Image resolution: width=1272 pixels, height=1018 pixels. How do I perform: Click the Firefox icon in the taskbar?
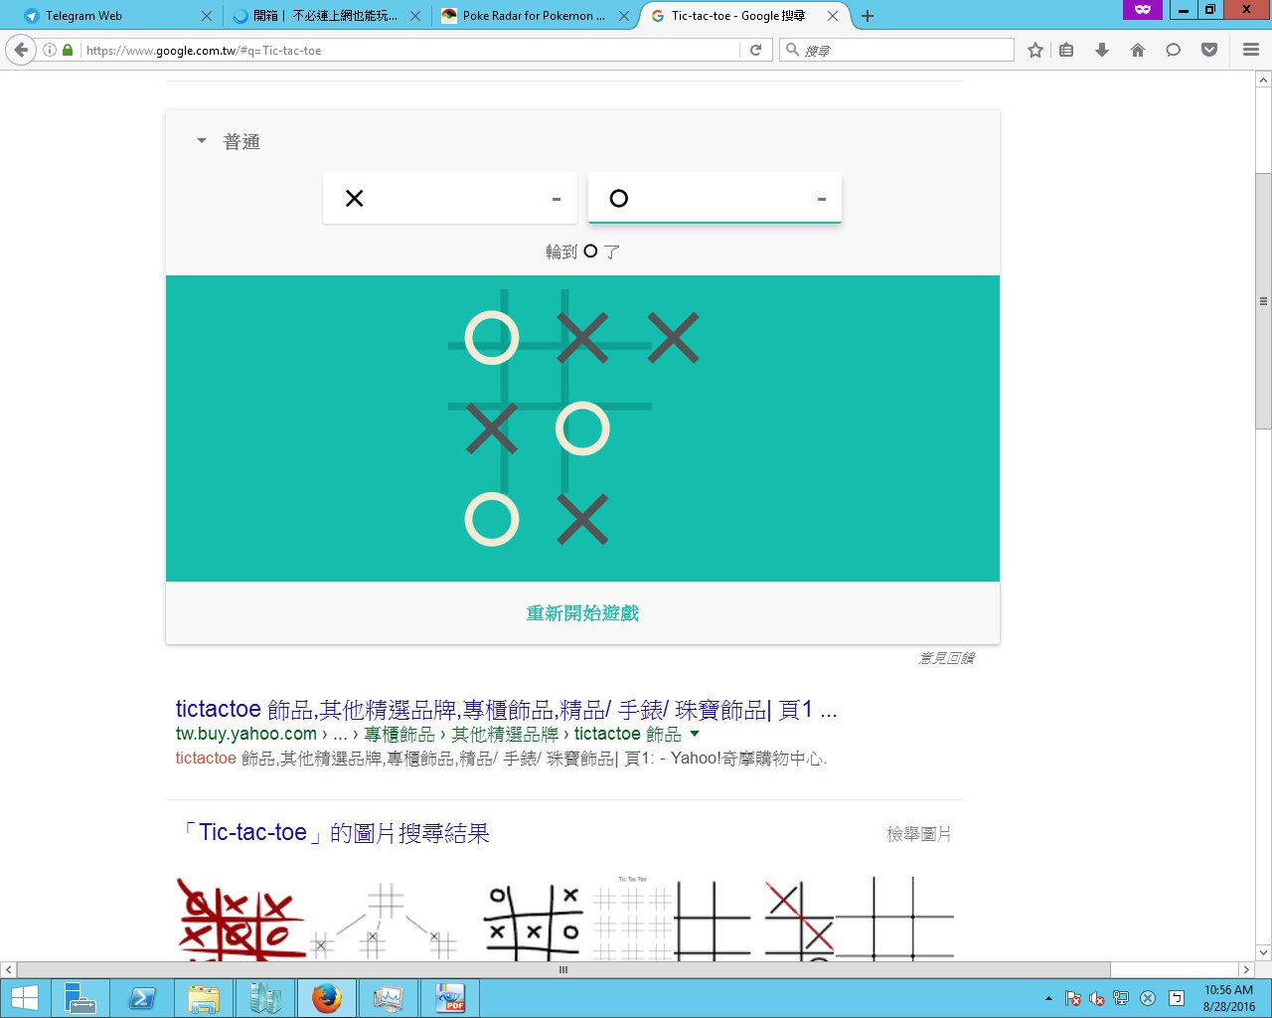tap(326, 998)
